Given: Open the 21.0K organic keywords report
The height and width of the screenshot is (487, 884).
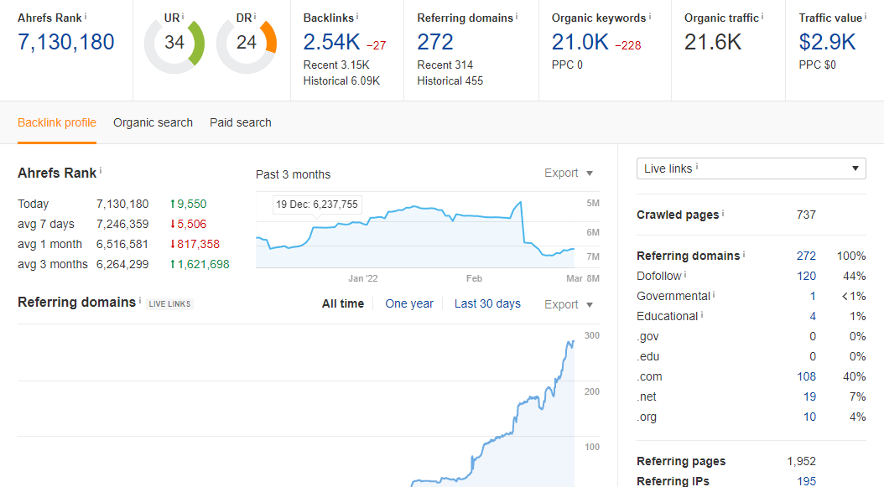Looking at the screenshot, I should point(580,42).
